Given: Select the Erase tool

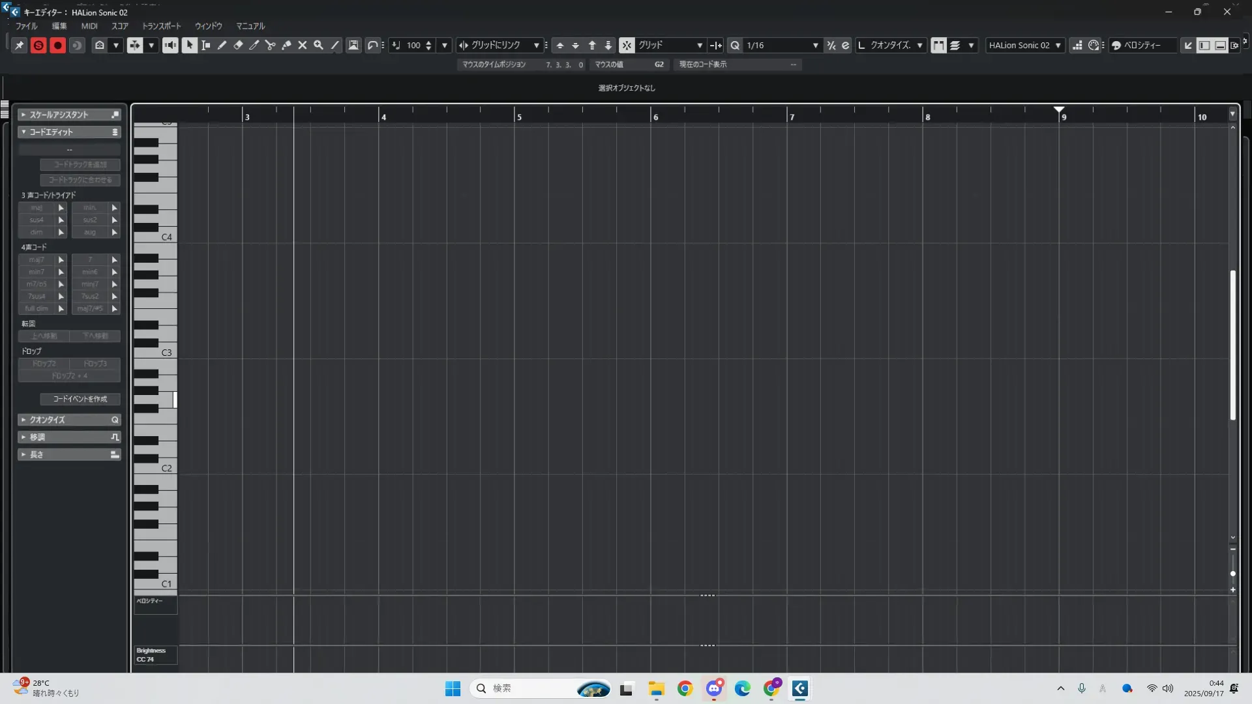Looking at the screenshot, I should [x=238, y=45].
